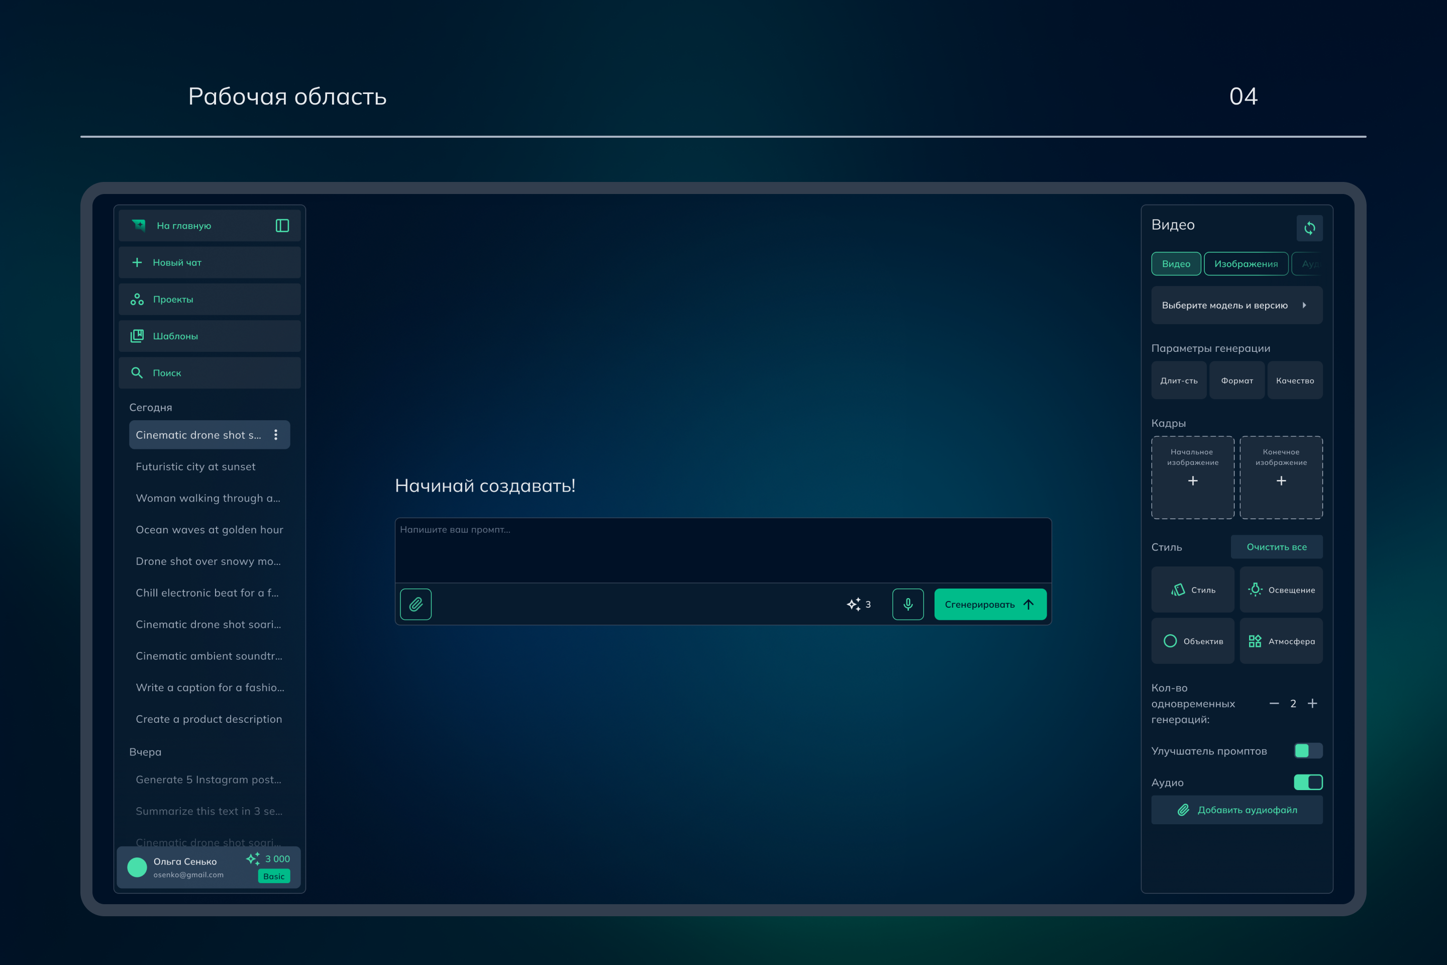Switch to Изображения tab

1246,264
